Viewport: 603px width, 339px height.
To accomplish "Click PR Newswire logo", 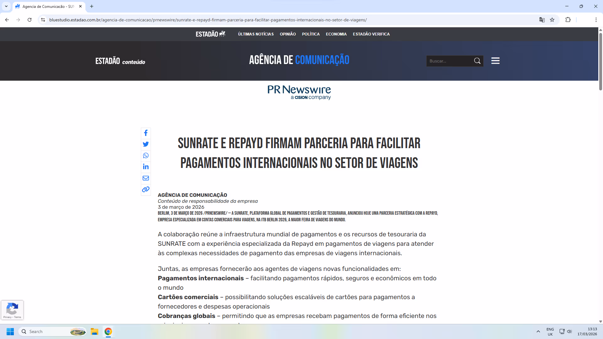I will pos(299,92).
